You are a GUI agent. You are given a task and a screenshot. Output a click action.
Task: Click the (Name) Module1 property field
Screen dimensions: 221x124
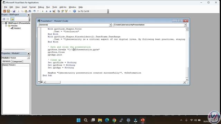click(x=16, y=65)
